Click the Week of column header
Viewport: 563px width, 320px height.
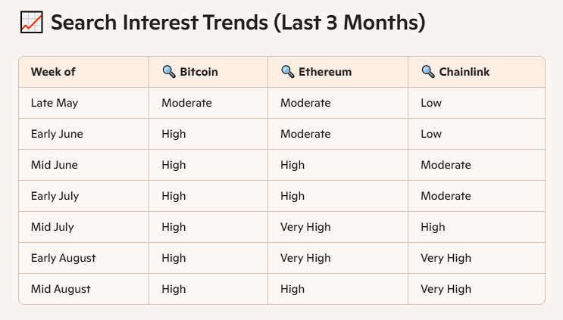tap(53, 72)
